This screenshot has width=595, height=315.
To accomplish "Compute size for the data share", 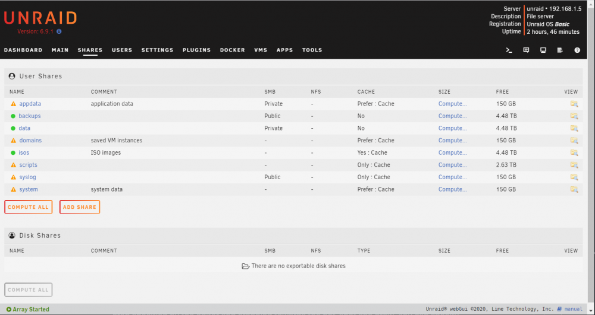I will tap(452, 128).
